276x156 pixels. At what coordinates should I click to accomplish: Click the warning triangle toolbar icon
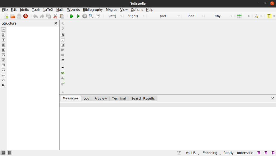point(257,16)
